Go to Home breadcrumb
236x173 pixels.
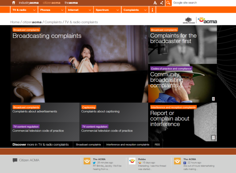[15, 22]
